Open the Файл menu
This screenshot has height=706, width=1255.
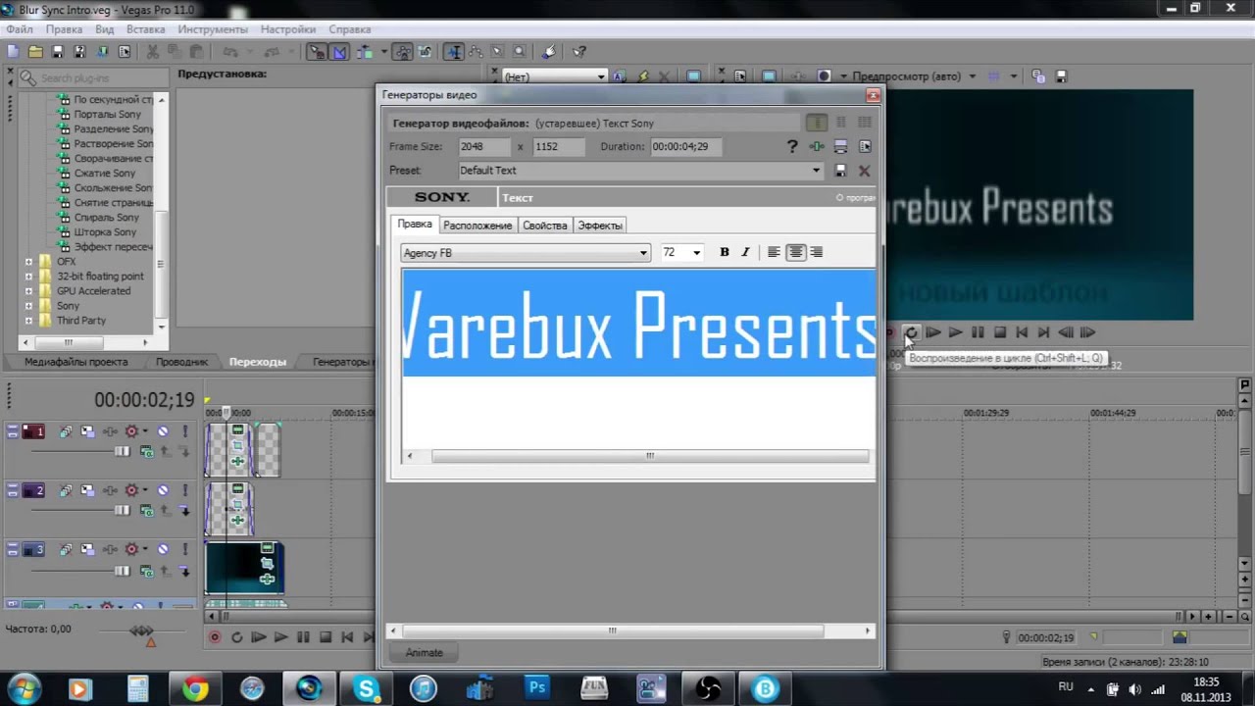point(20,29)
